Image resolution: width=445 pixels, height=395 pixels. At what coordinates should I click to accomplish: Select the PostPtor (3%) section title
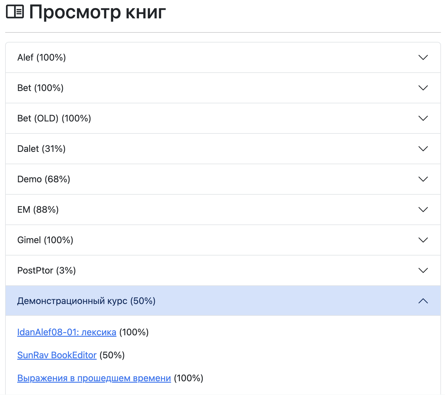pyautogui.click(x=47, y=270)
